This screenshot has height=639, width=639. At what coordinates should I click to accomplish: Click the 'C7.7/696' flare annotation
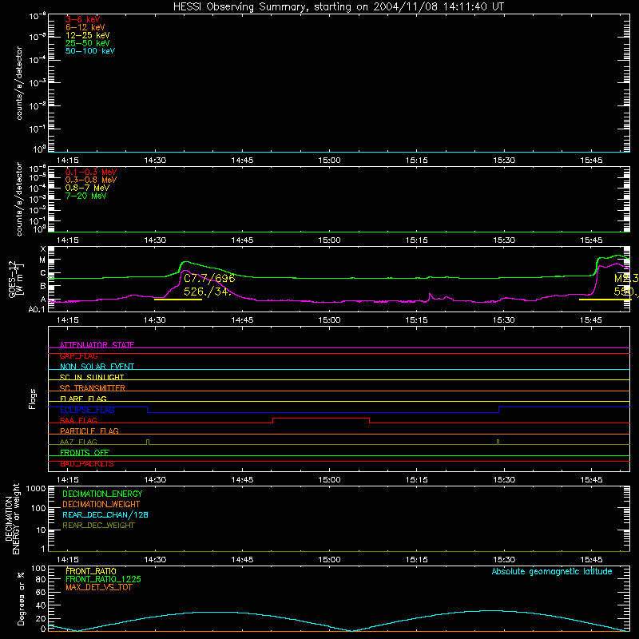(209, 278)
